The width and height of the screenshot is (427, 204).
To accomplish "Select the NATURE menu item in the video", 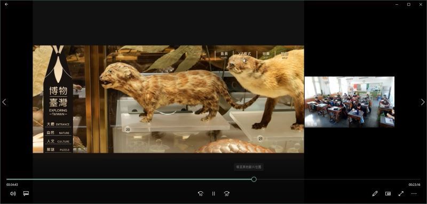I will tap(58, 133).
